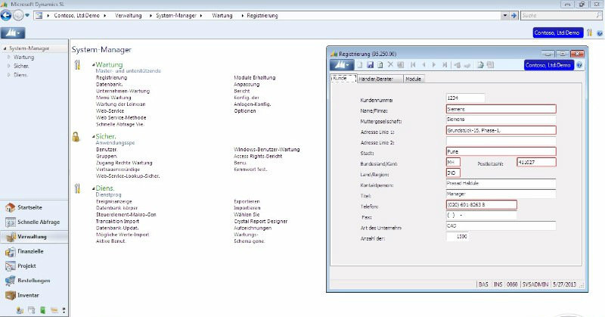Go to last record in Registrierung toolbar
The width and height of the screenshot is (605, 317).
tap(445, 65)
